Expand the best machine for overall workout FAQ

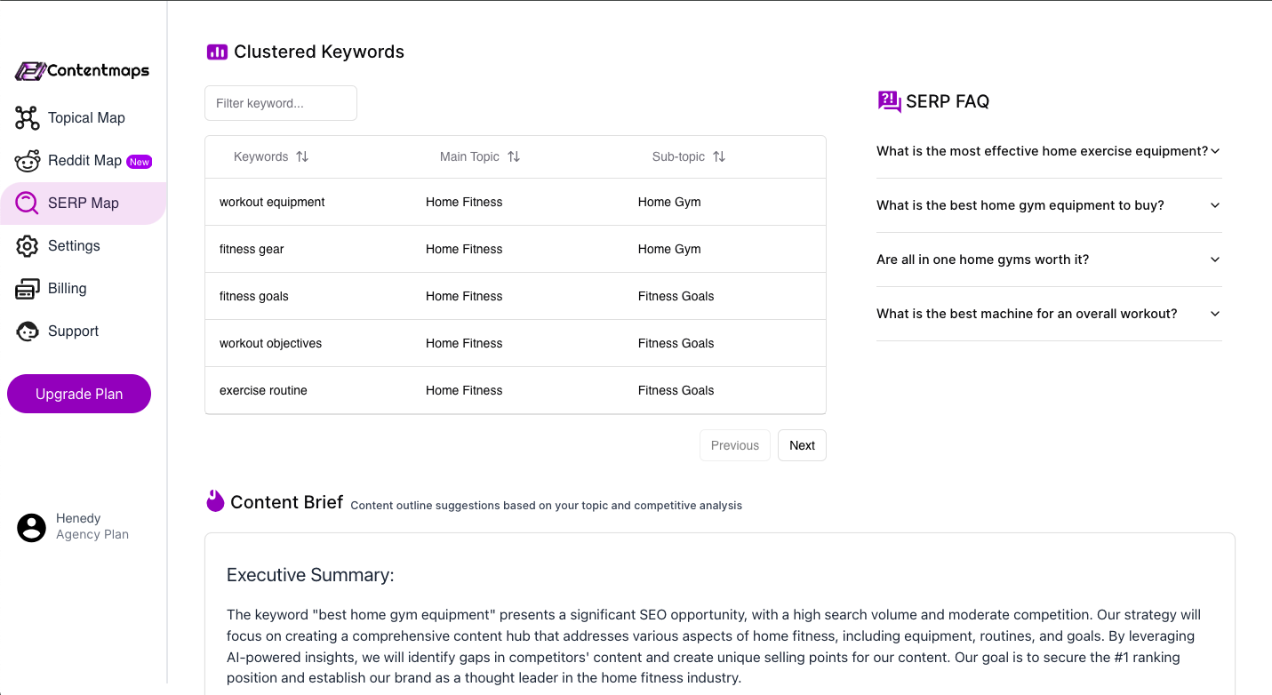coord(1214,314)
